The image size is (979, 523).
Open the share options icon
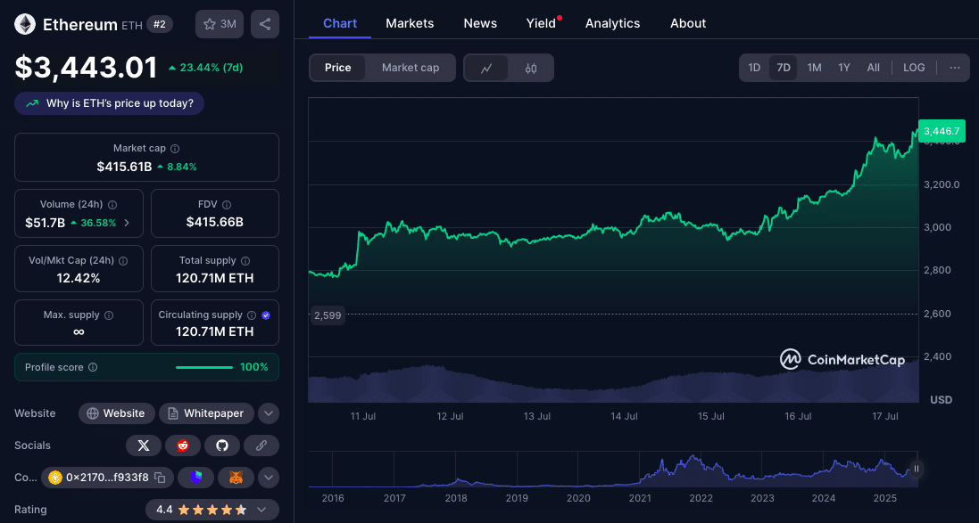[265, 24]
